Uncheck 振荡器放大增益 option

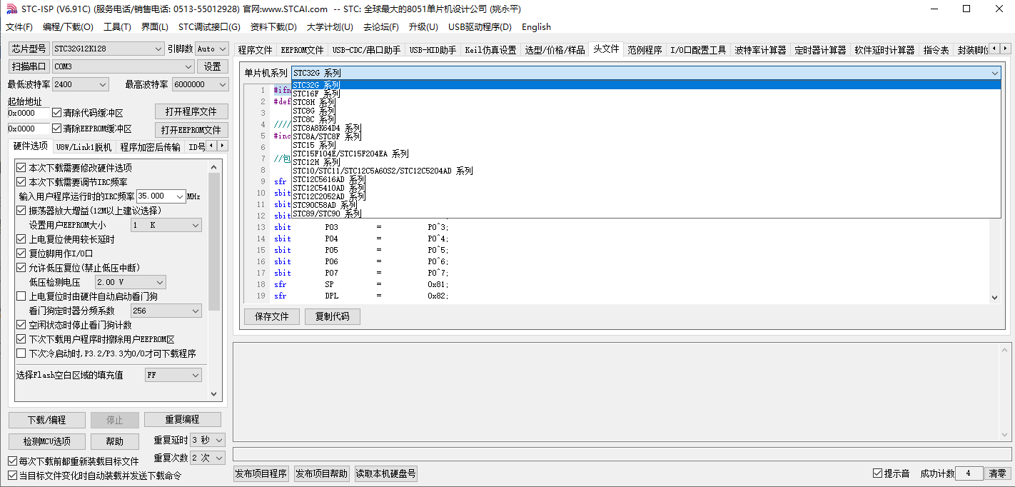click(21, 211)
